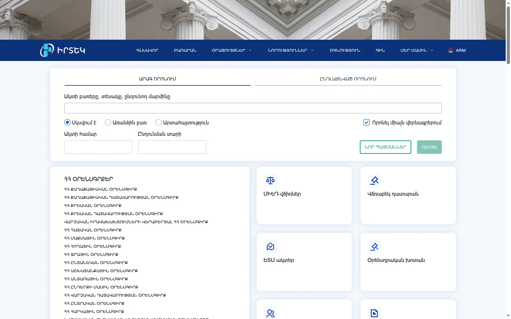Open ՀՀ ԸՆԴԵՐՔԻ ՄԱՍԻՆ ՕՐԵՆՍԳԻՐՔ link

(x=101, y=287)
